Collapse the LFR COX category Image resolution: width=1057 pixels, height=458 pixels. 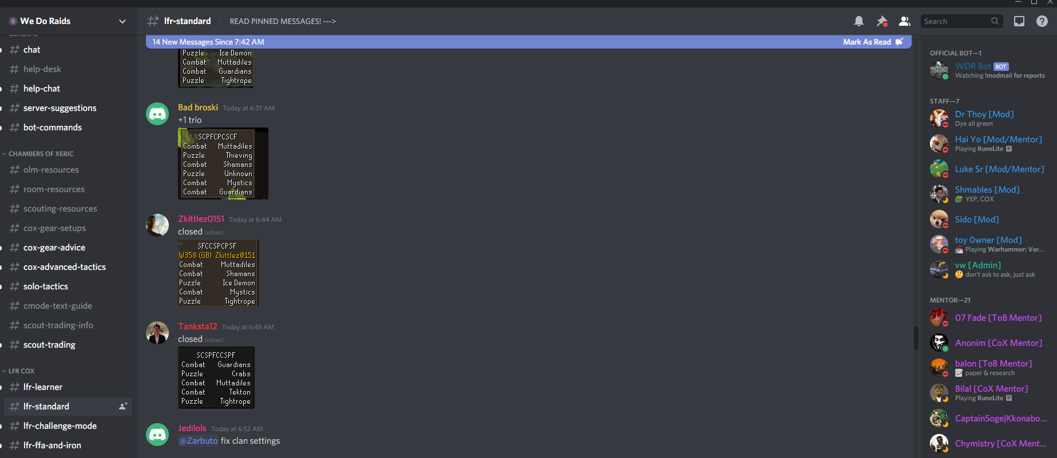click(21, 371)
